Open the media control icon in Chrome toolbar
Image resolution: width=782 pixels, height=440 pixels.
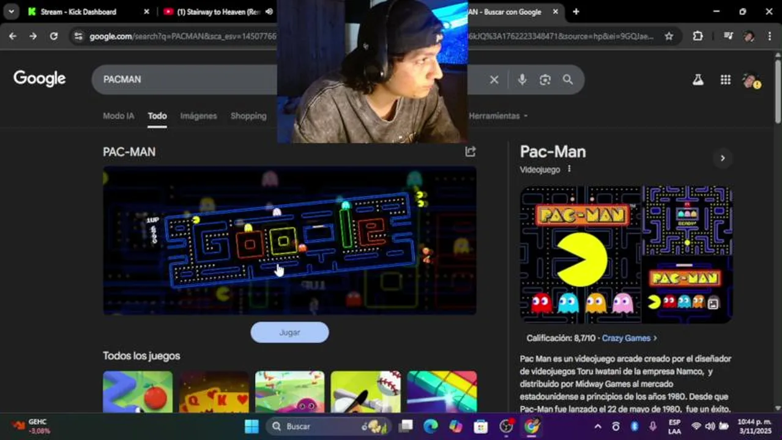(x=728, y=36)
